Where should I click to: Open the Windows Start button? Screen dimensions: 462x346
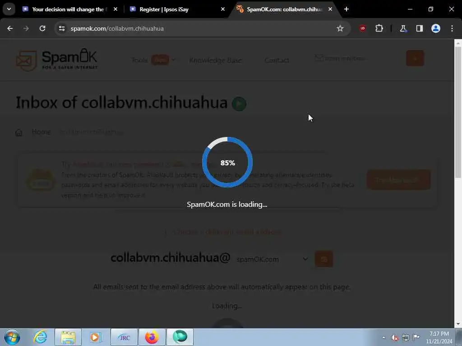pyautogui.click(x=12, y=337)
